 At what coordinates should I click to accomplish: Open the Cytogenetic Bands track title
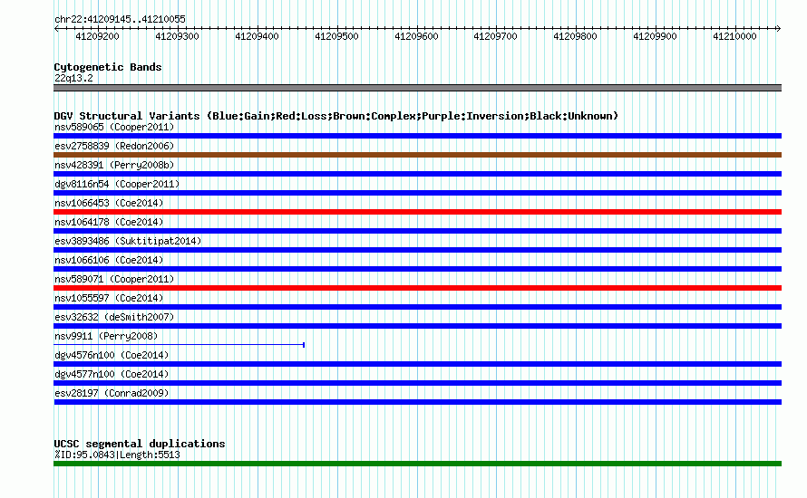point(108,67)
